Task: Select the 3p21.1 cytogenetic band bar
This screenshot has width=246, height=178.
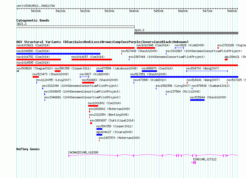Action: coord(75,27)
